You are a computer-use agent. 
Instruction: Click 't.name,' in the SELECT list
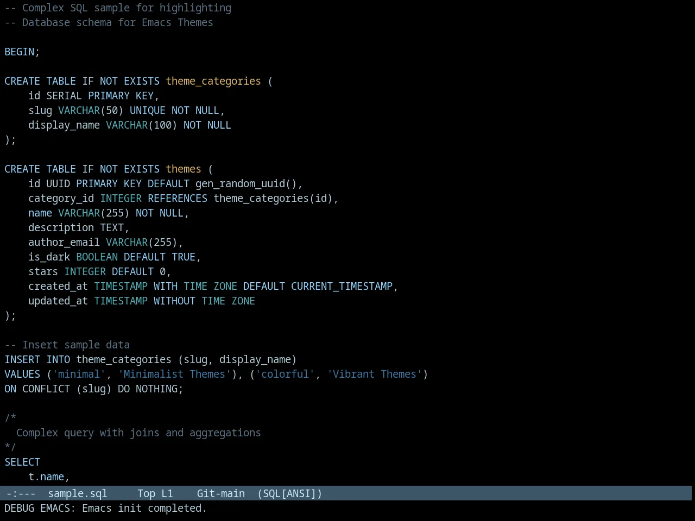click(x=49, y=476)
